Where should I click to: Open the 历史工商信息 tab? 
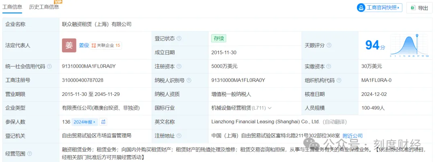(x=44, y=7)
